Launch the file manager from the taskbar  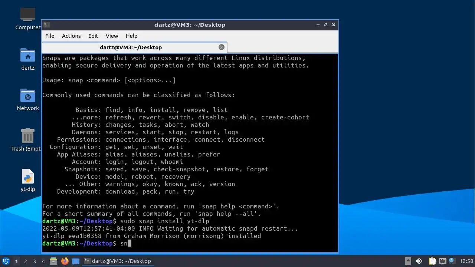point(53,261)
